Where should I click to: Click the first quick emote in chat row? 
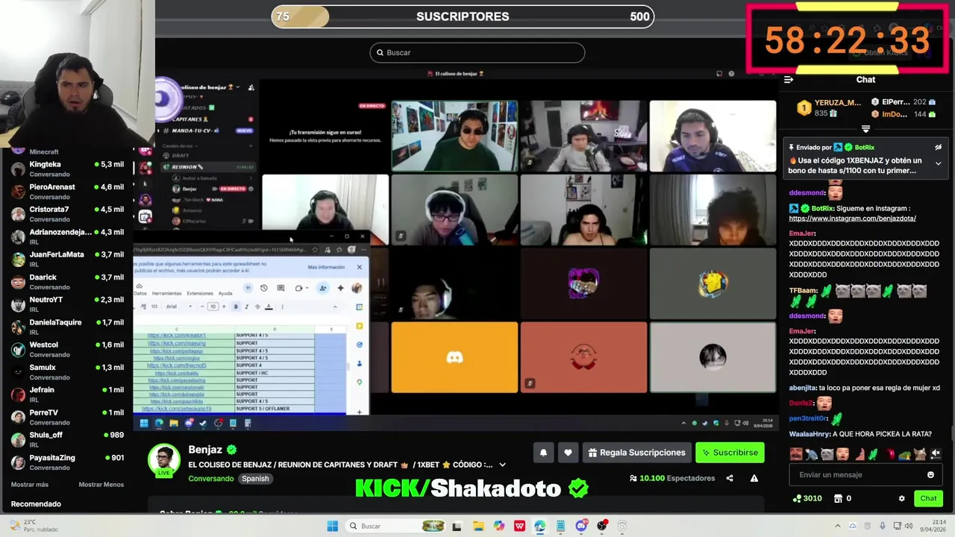[x=797, y=454]
